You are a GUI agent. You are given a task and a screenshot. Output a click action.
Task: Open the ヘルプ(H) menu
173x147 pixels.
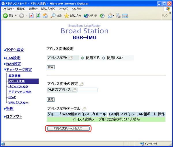pos(76,9)
